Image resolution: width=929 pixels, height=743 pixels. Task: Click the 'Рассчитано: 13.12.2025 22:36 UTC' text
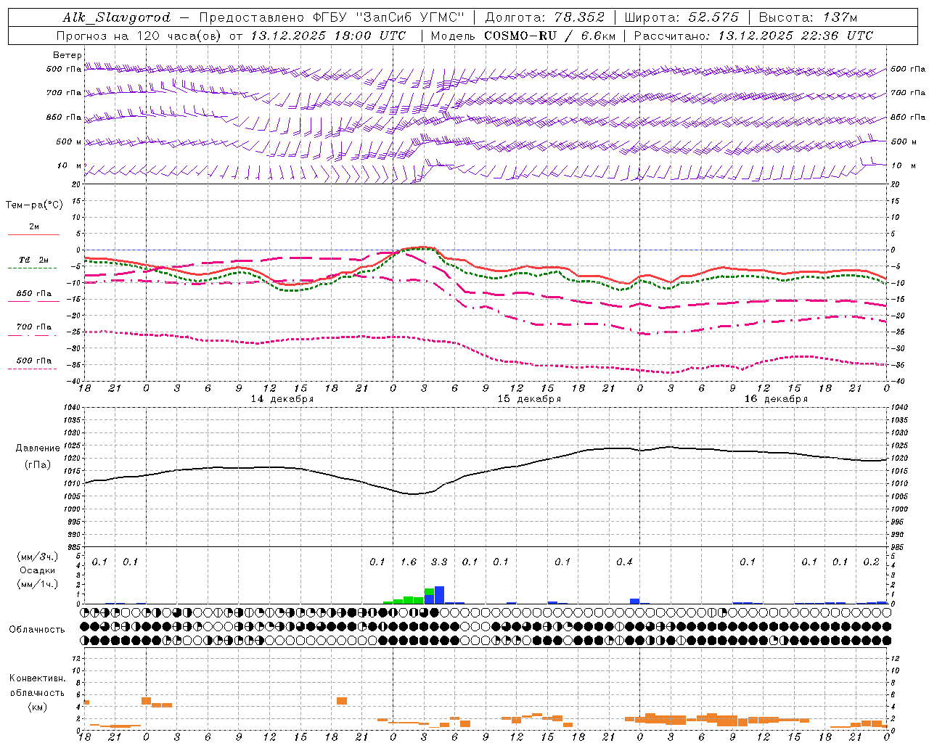click(753, 36)
